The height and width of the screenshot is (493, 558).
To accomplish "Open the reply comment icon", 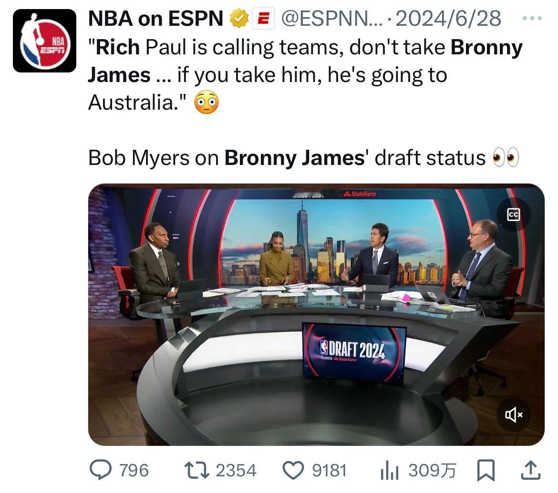I will (100, 470).
